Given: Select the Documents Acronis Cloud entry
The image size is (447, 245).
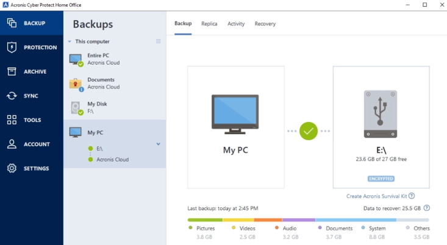Looking at the screenshot, I should click(x=115, y=83).
